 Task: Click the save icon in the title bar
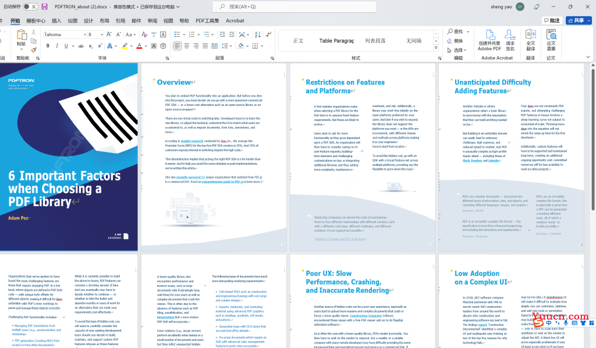tap(44, 6)
